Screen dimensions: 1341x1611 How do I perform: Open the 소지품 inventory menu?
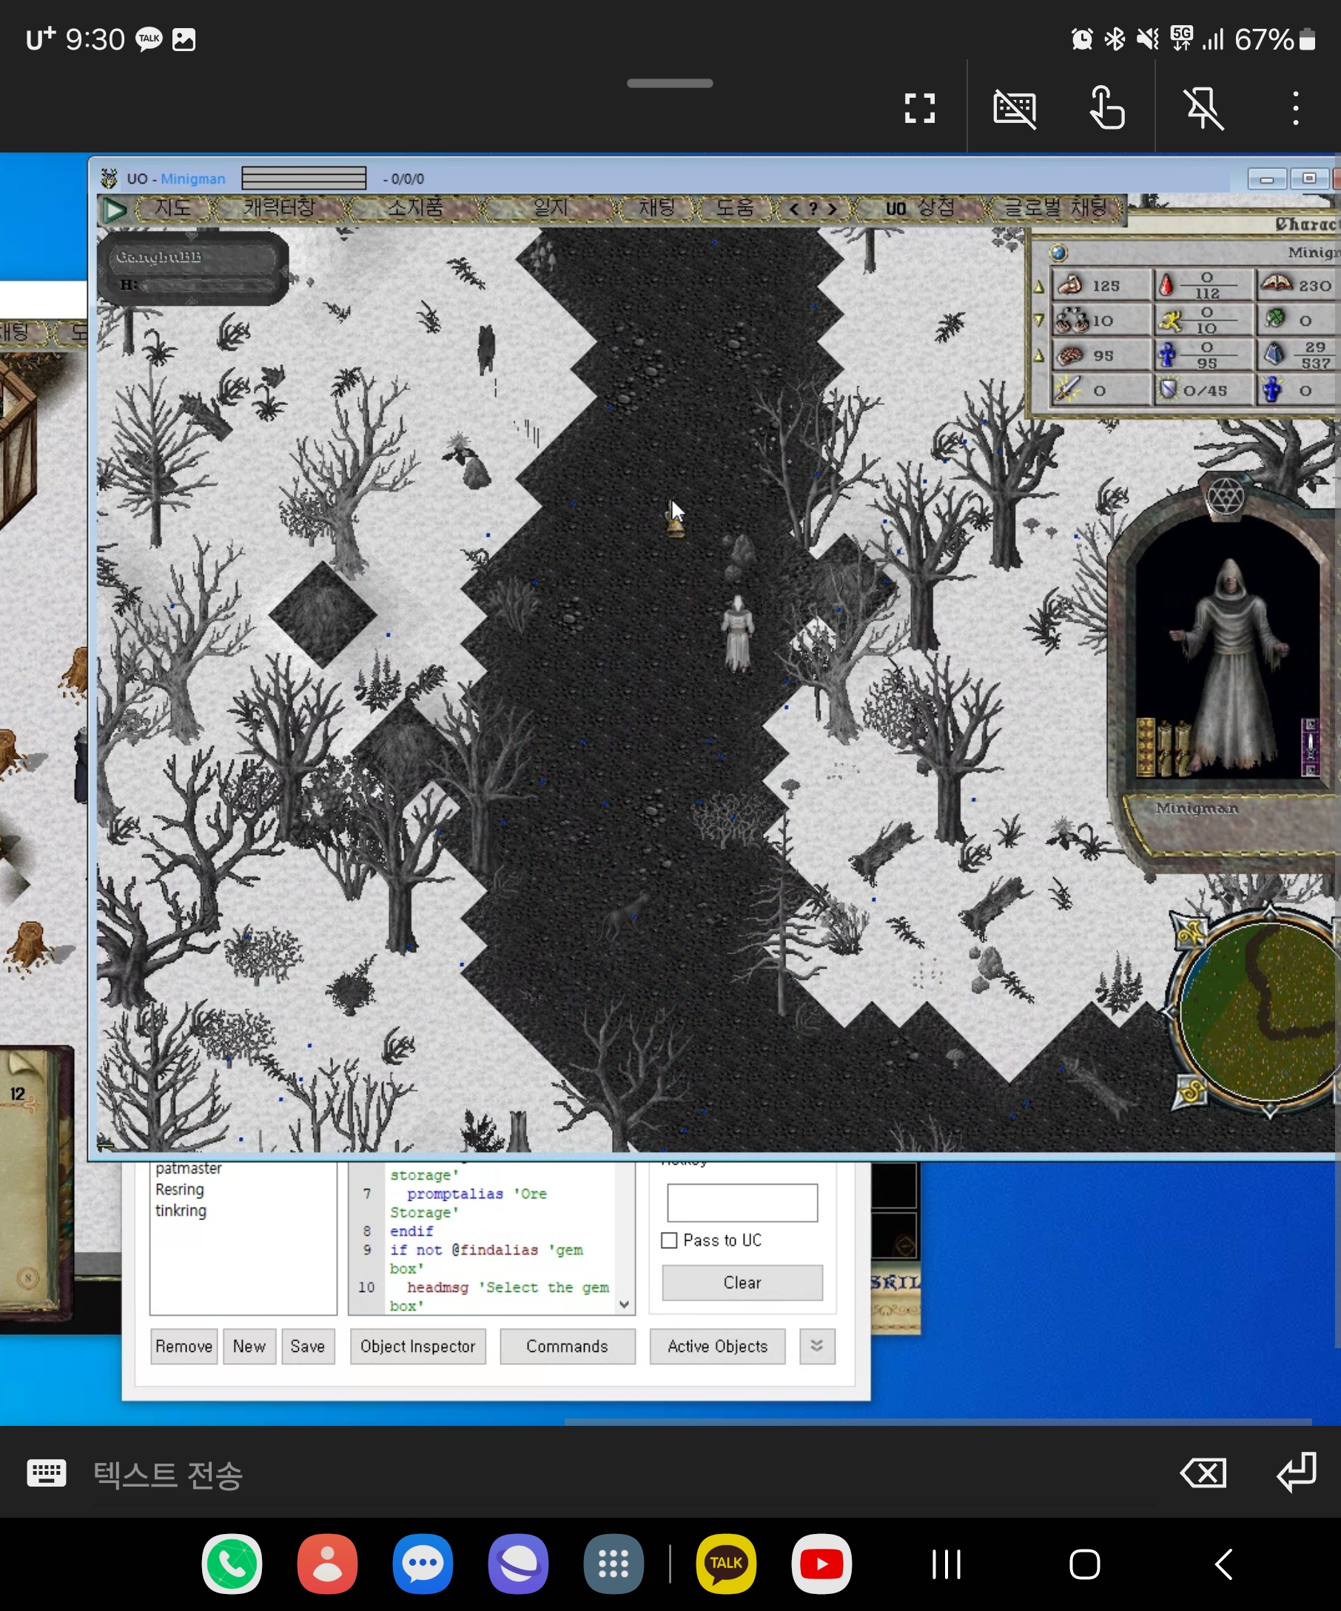click(414, 208)
